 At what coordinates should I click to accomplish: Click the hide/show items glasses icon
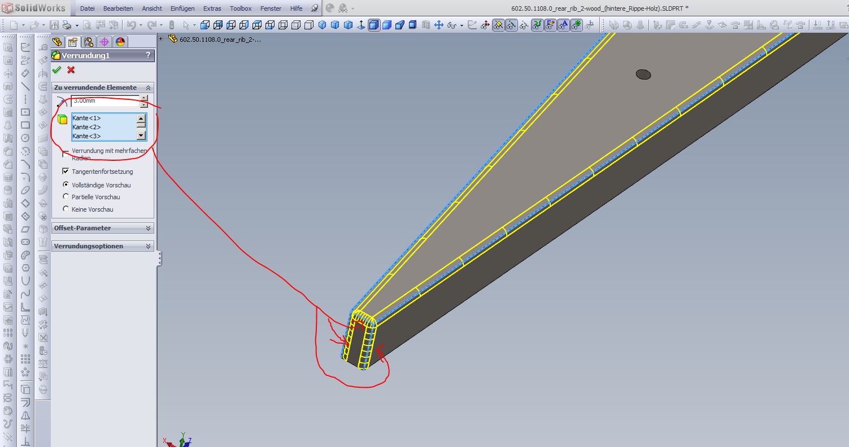[452, 25]
